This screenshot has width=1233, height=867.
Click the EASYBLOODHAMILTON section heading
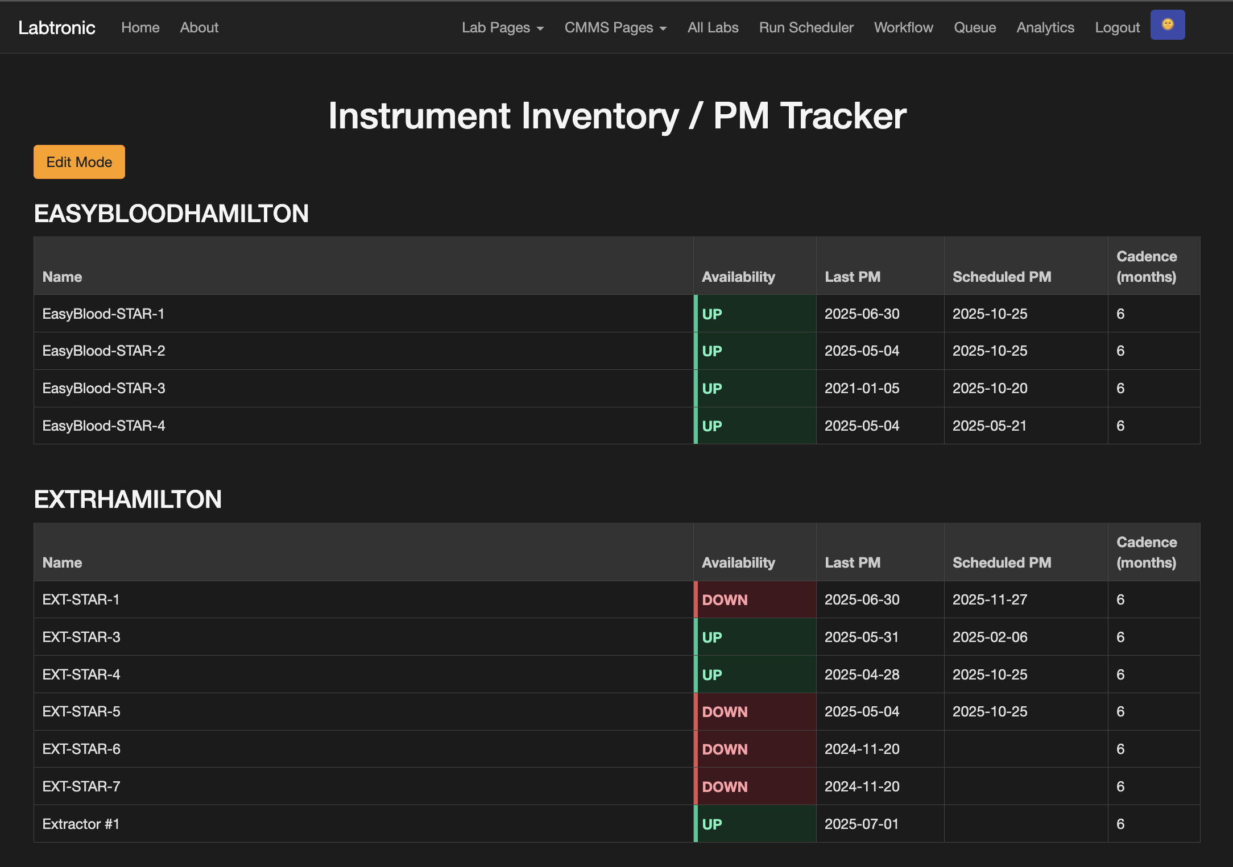pos(171,214)
